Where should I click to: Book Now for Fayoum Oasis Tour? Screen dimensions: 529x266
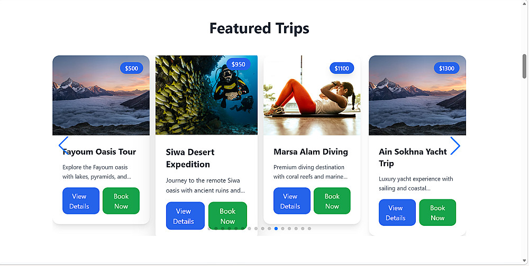point(121,201)
